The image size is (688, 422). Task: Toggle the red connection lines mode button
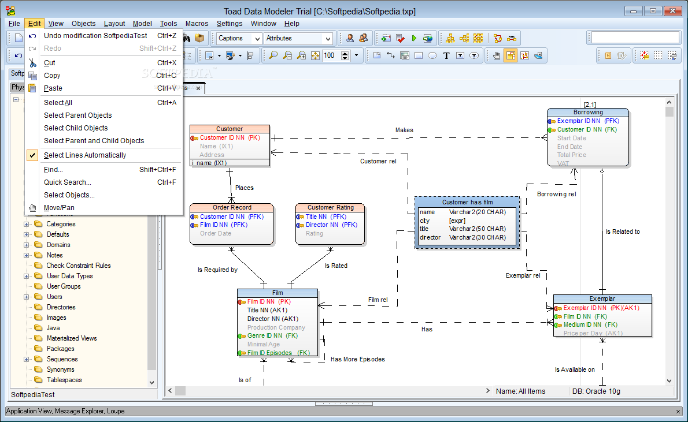tap(524, 55)
